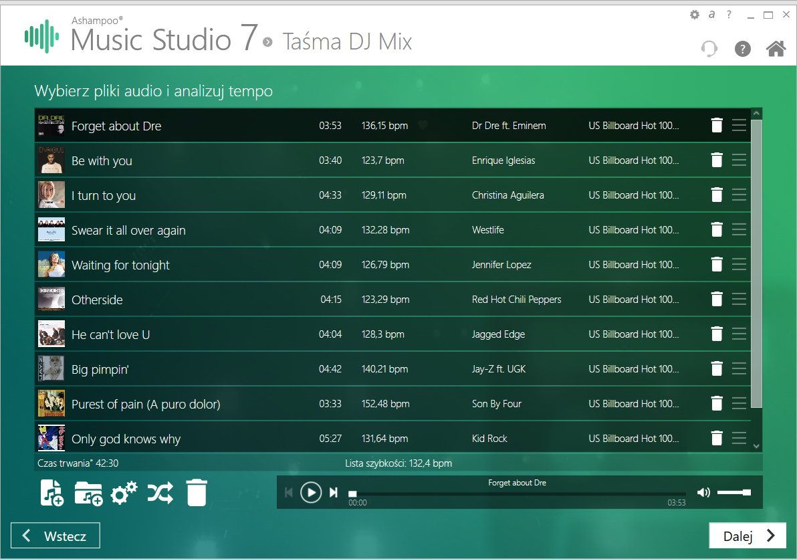The width and height of the screenshot is (797, 559).
Task: Play the Forget about Dre preview
Action: click(x=310, y=492)
